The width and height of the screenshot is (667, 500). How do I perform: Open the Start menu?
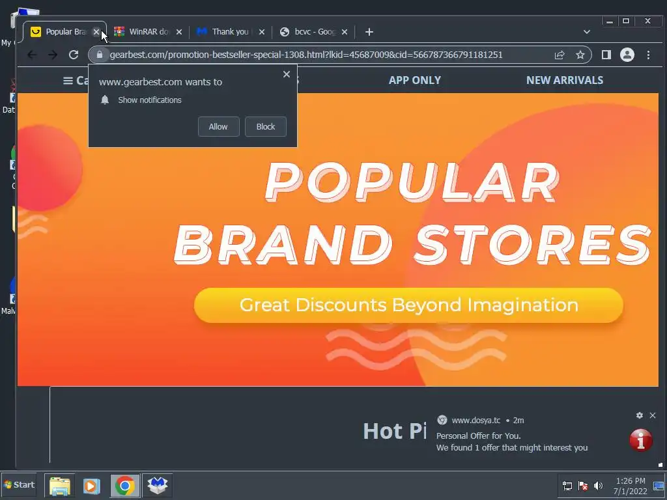tap(19, 484)
